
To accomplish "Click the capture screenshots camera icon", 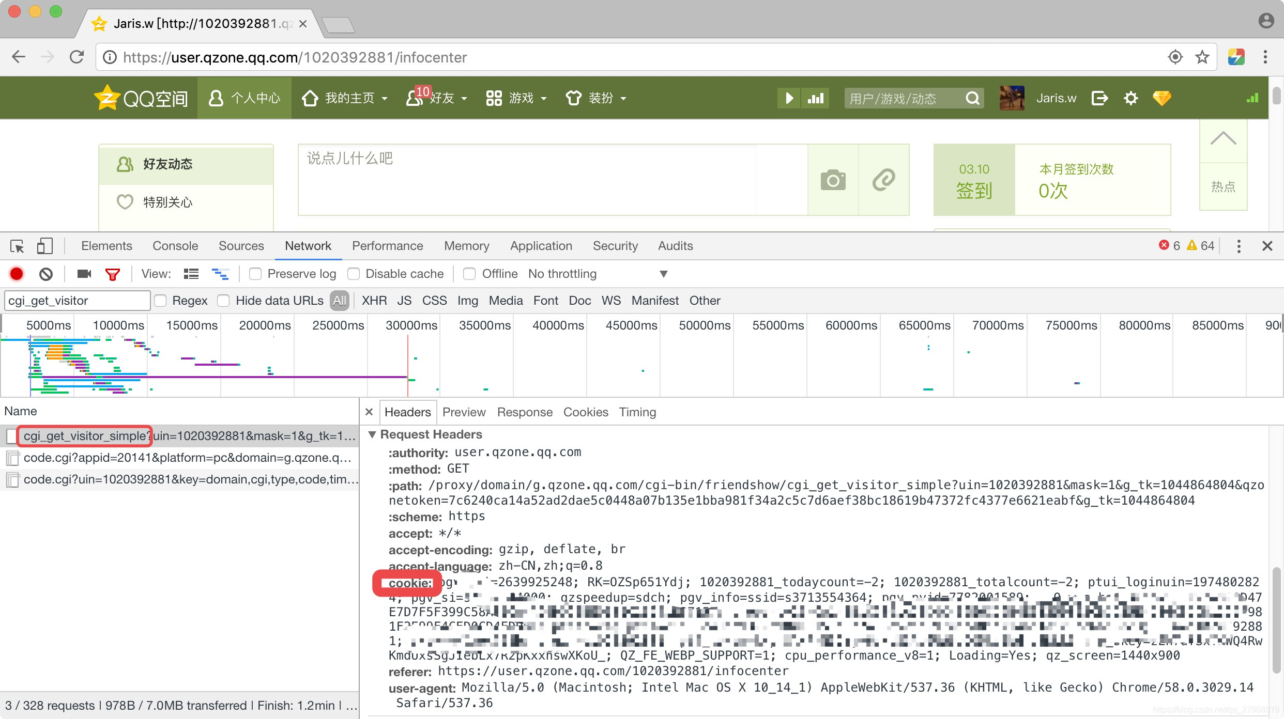I will (84, 274).
